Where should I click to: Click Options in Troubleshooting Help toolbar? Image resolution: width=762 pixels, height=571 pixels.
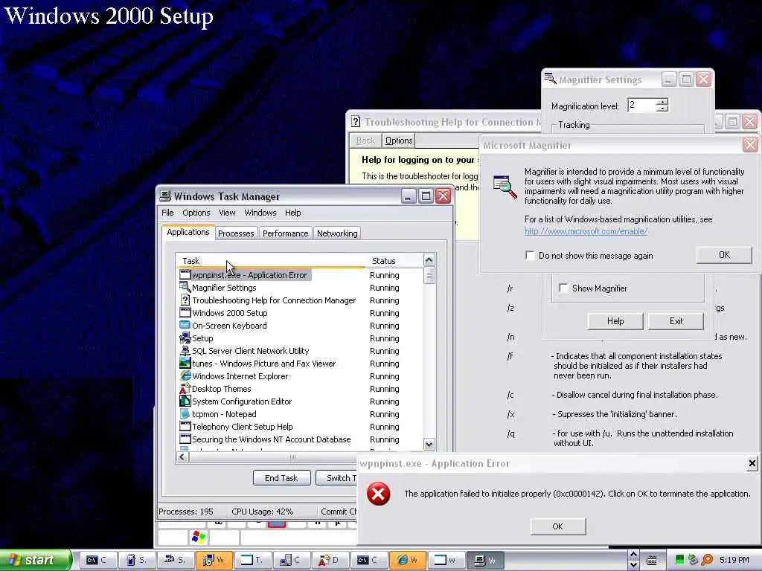click(x=399, y=141)
